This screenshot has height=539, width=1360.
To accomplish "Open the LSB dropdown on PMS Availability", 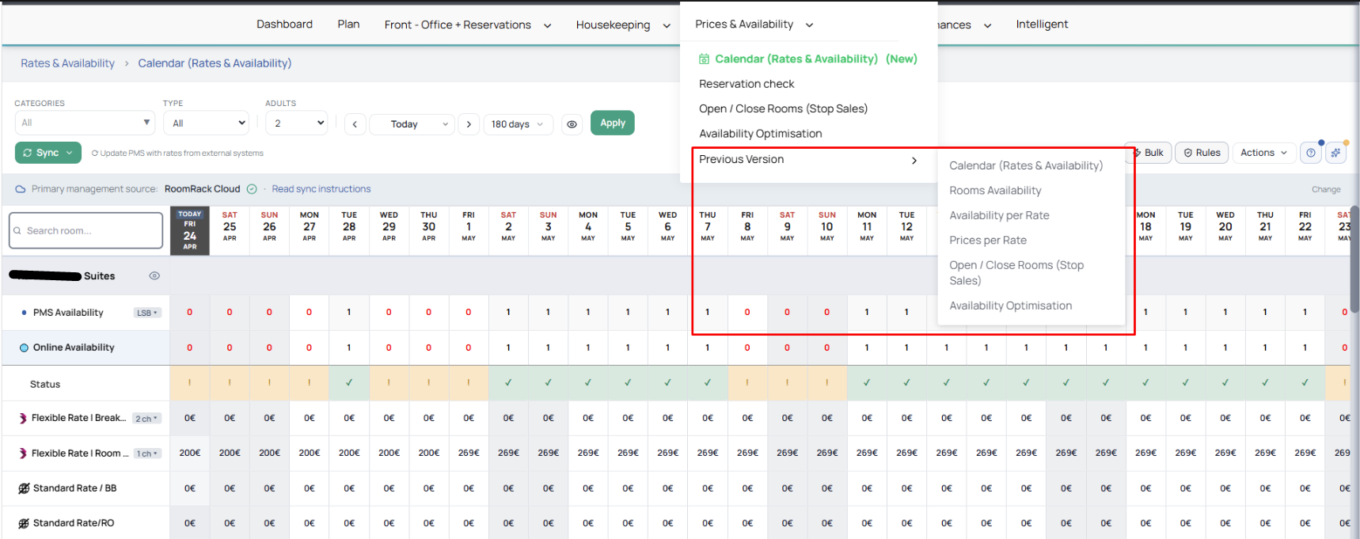I will point(147,313).
